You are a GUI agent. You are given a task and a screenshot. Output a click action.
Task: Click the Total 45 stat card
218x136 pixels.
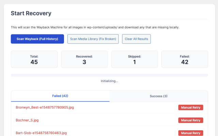click(34, 59)
